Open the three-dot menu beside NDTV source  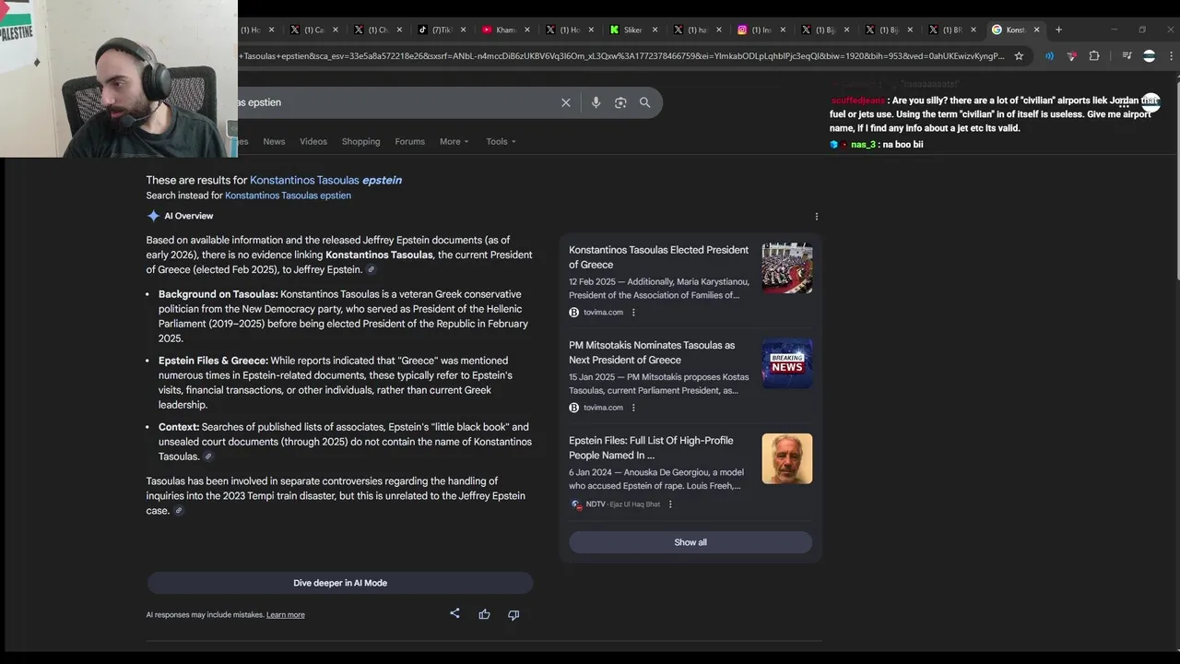click(670, 504)
